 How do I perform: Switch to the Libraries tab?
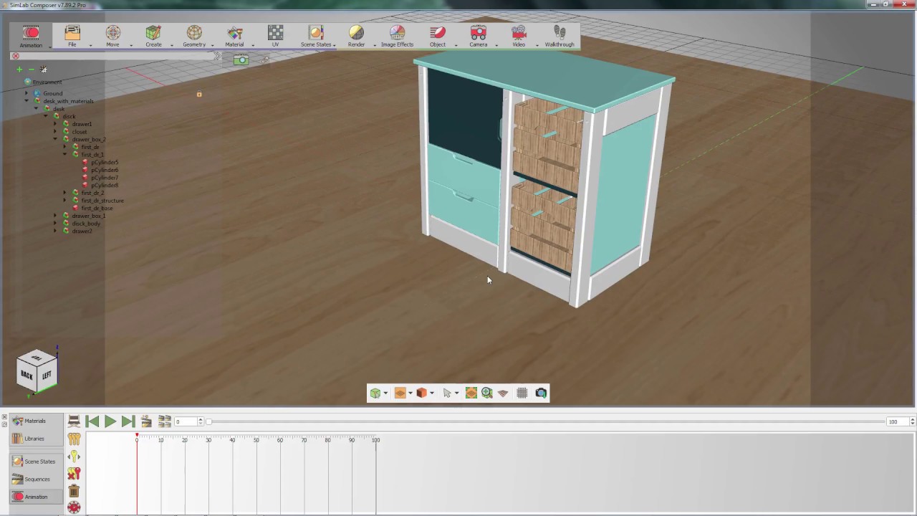pyautogui.click(x=35, y=439)
